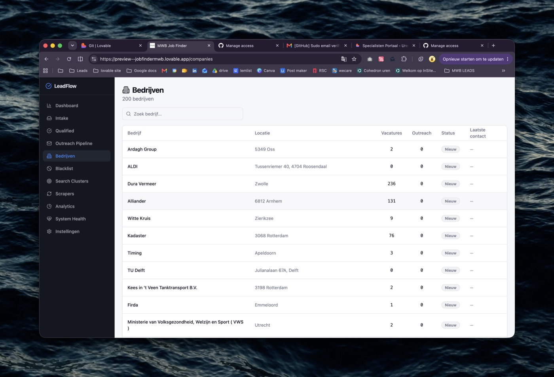Click the Nieuw status badge for Firda
The width and height of the screenshot is (554, 377).
click(x=450, y=305)
